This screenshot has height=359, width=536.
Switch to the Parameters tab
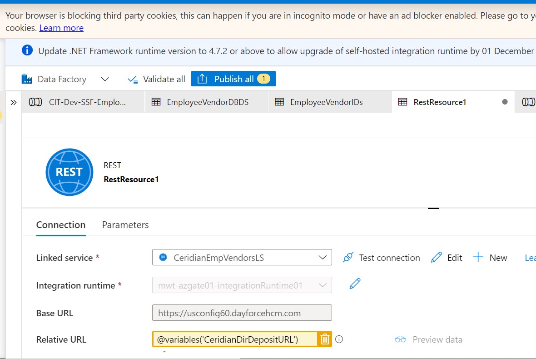point(125,224)
